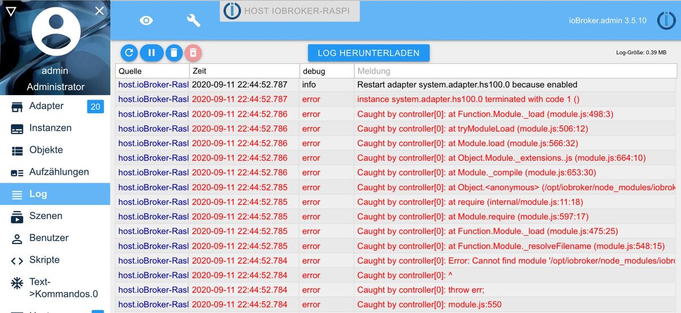Open the debug level filter dropdown
Viewport: 681px width, 313px height.
click(x=327, y=71)
